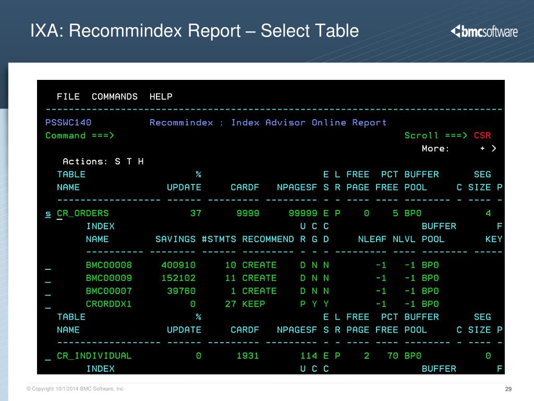
Task: Click CREATE recommendation for BMC00007
Action: 259,291
